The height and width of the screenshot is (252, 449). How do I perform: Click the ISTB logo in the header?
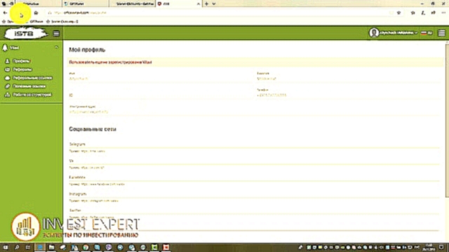coord(25,34)
